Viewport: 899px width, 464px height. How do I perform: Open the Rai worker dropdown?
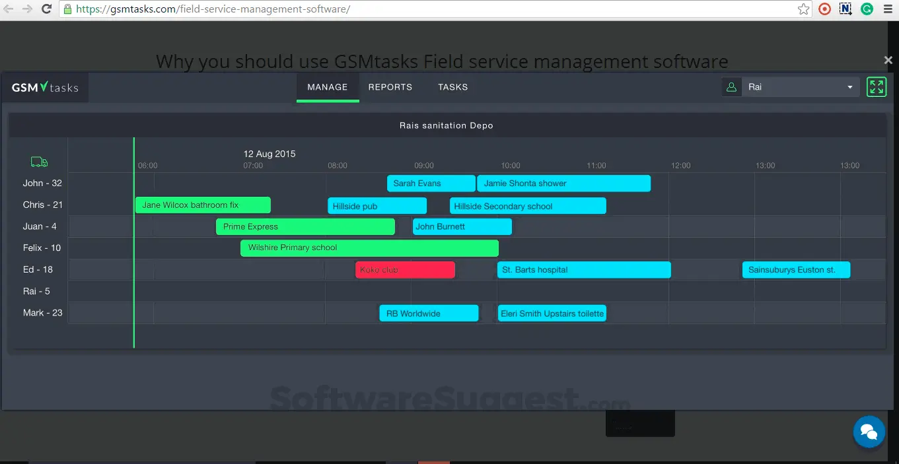(850, 86)
